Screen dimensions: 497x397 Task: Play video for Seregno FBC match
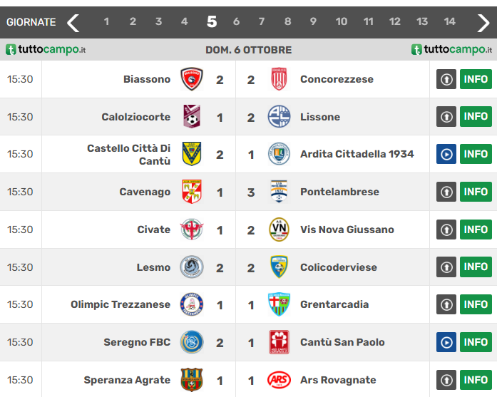pos(446,342)
